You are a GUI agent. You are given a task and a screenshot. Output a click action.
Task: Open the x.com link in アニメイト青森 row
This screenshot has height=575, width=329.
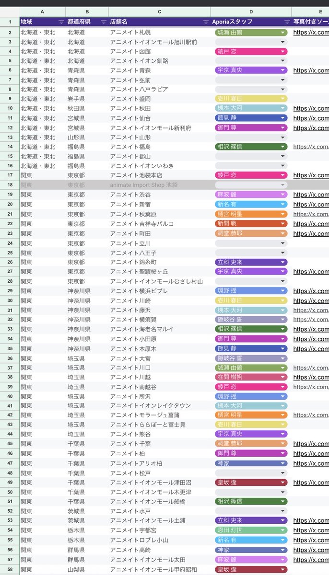[x=311, y=70]
